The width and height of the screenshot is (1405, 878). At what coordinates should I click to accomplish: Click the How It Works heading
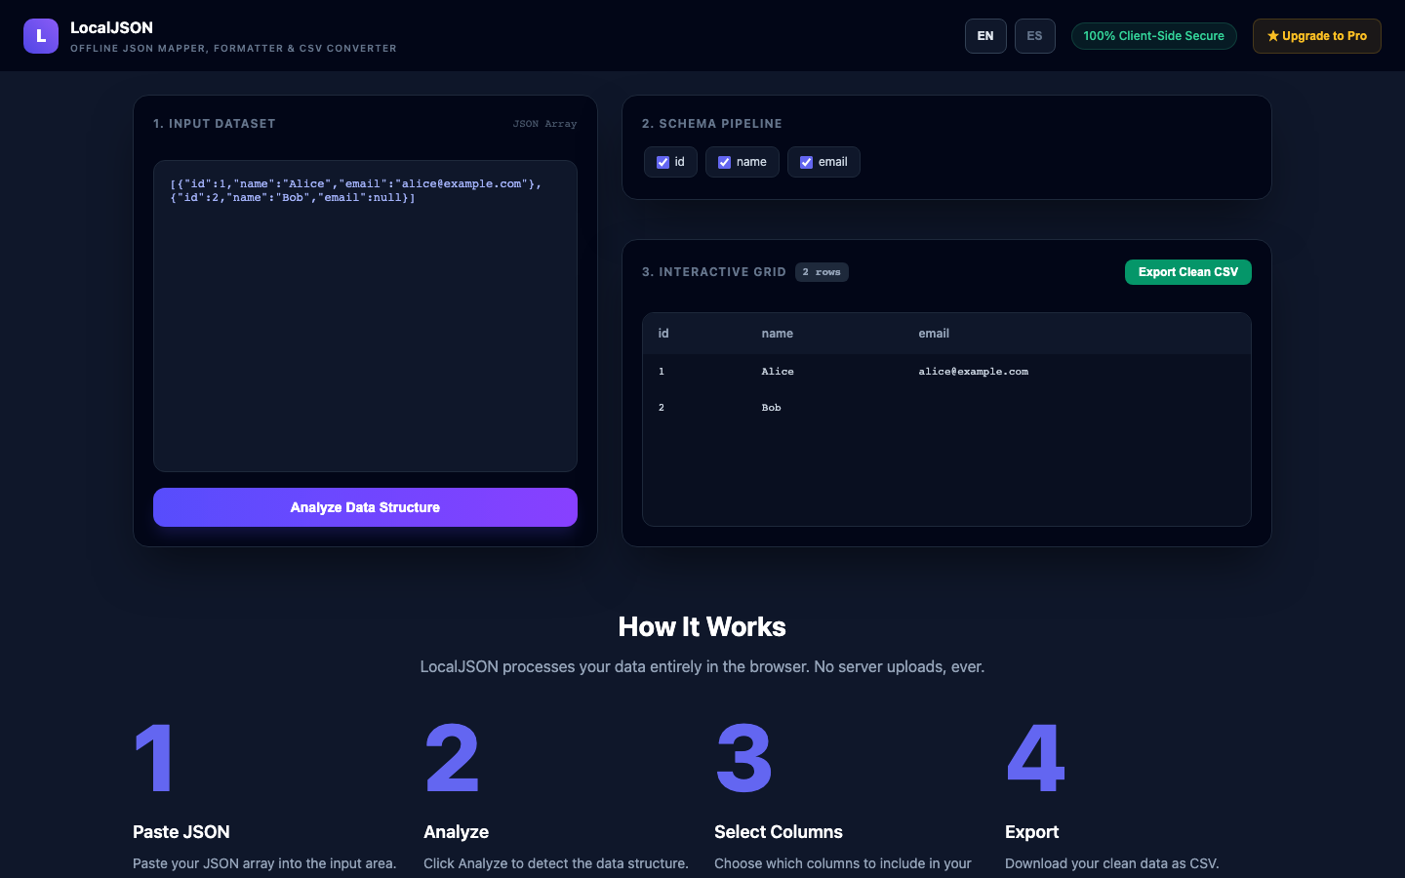[x=702, y=626]
